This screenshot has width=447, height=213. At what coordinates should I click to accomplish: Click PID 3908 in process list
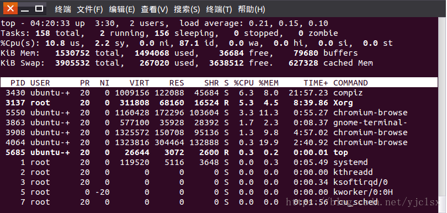[15, 132]
